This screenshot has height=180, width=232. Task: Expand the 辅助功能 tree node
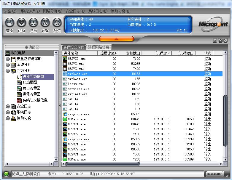(x=8, y=118)
